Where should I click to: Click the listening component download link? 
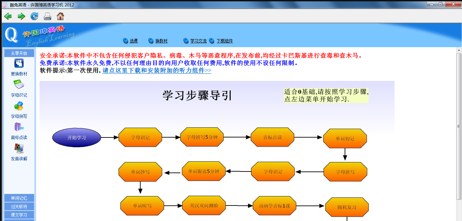[x=157, y=71]
